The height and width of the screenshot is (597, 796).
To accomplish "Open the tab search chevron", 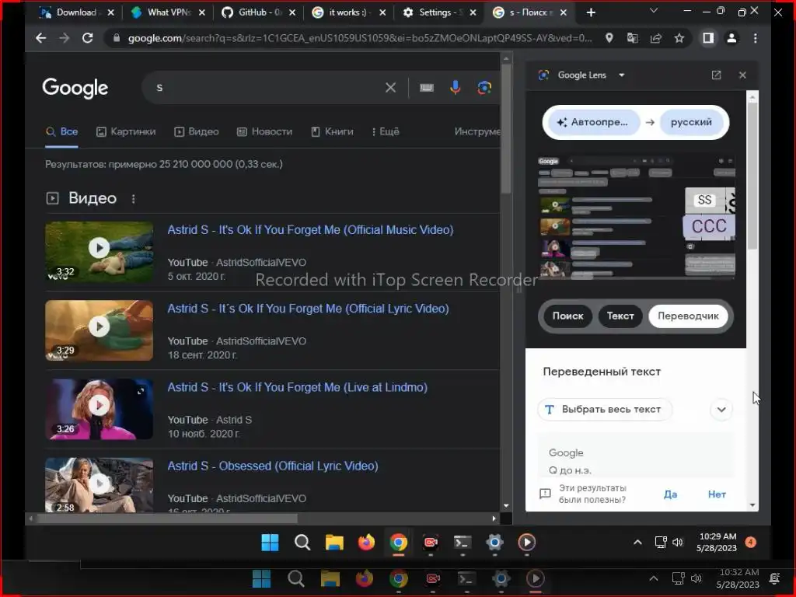I will (654, 11).
